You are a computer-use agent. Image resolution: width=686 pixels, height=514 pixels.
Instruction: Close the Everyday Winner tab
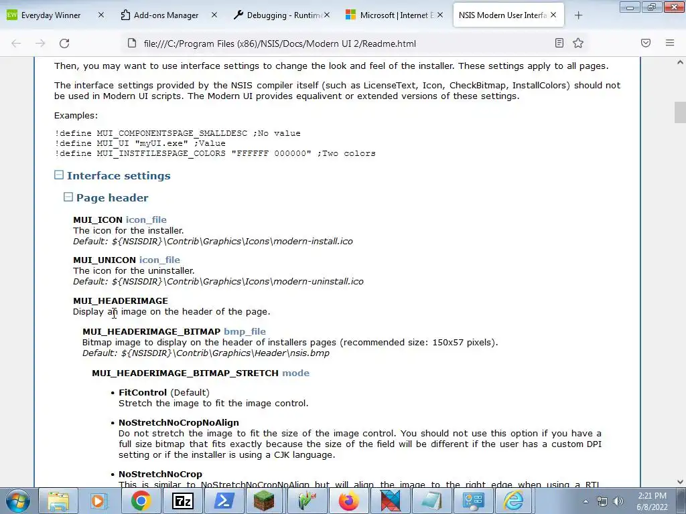tap(101, 15)
